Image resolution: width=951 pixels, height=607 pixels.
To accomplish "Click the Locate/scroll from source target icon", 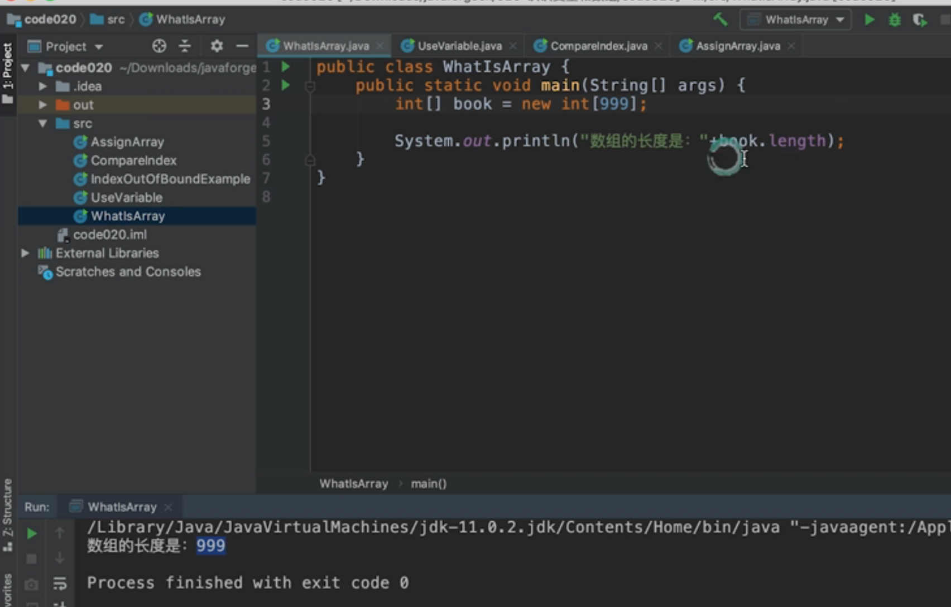I will pyautogui.click(x=159, y=46).
